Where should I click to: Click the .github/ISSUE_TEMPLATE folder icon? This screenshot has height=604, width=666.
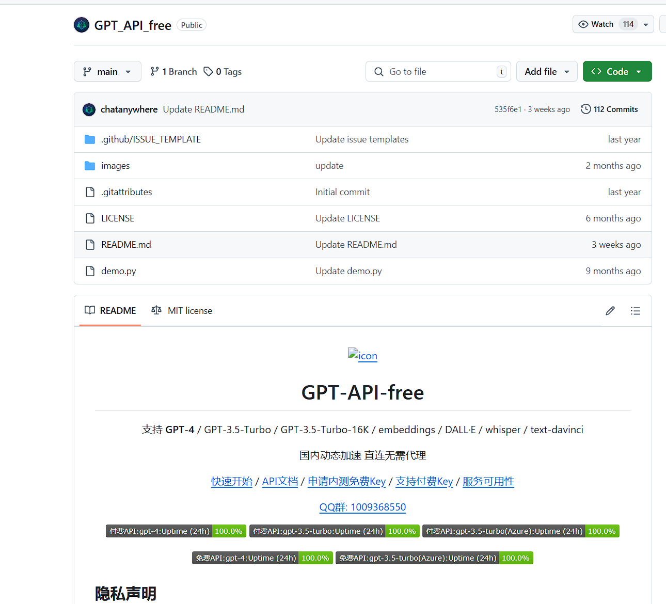[x=90, y=139]
